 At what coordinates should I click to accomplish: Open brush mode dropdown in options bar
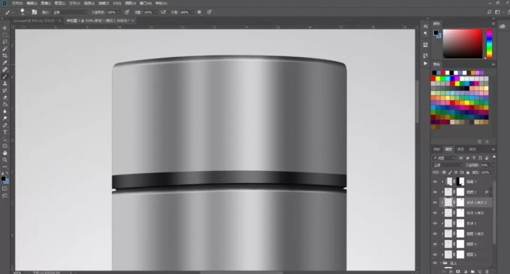tap(70, 12)
